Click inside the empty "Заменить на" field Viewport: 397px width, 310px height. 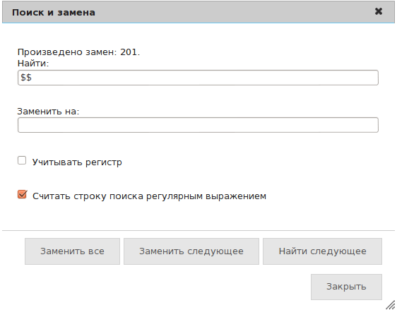tap(198, 125)
